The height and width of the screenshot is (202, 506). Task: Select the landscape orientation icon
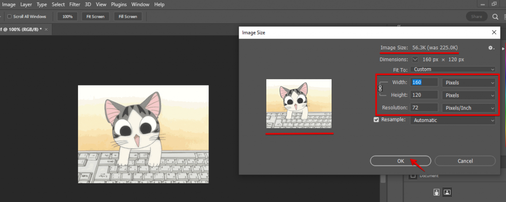pos(447,192)
